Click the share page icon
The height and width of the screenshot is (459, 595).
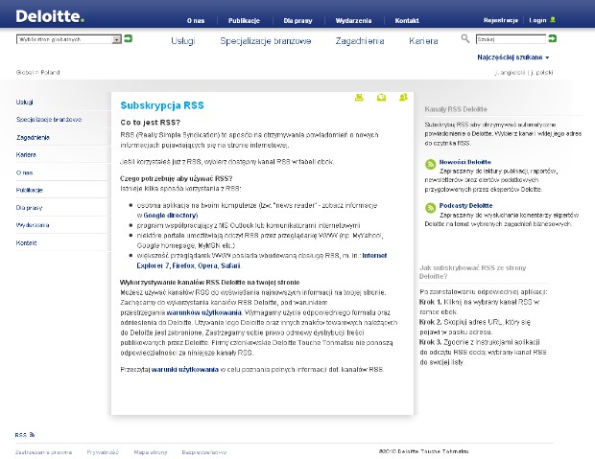point(403,98)
